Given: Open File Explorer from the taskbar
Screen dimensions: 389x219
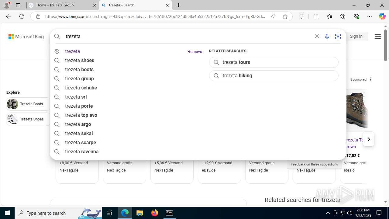Looking at the screenshot, I should 139,213.
